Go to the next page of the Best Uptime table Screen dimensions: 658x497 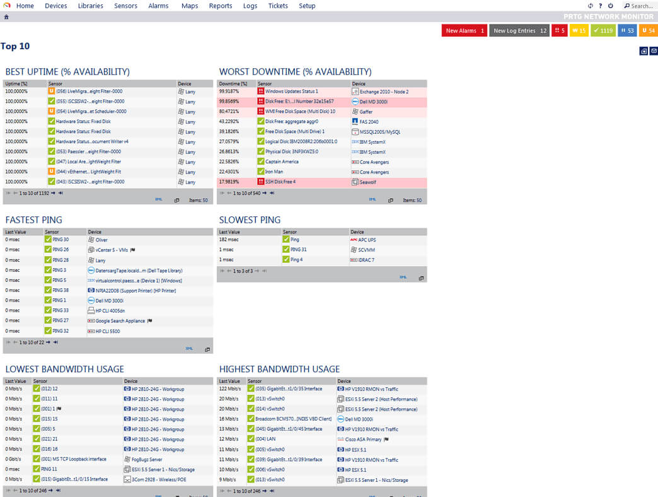pyautogui.click(x=54, y=193)
